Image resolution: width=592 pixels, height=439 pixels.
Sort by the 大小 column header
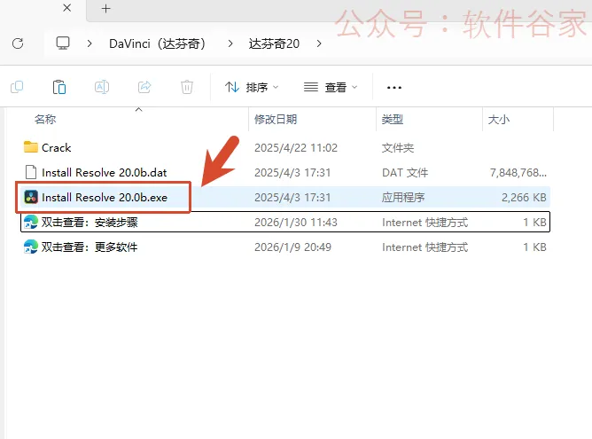499,120
